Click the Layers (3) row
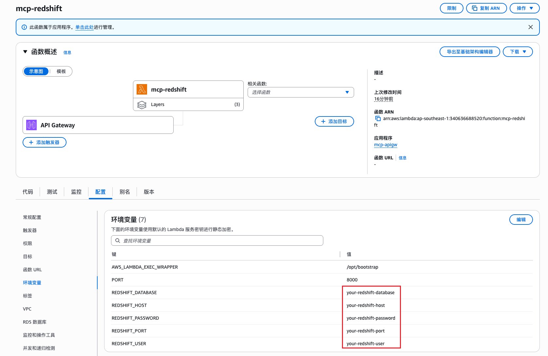This screenshot has width=548, height=356. click(188, 104)
